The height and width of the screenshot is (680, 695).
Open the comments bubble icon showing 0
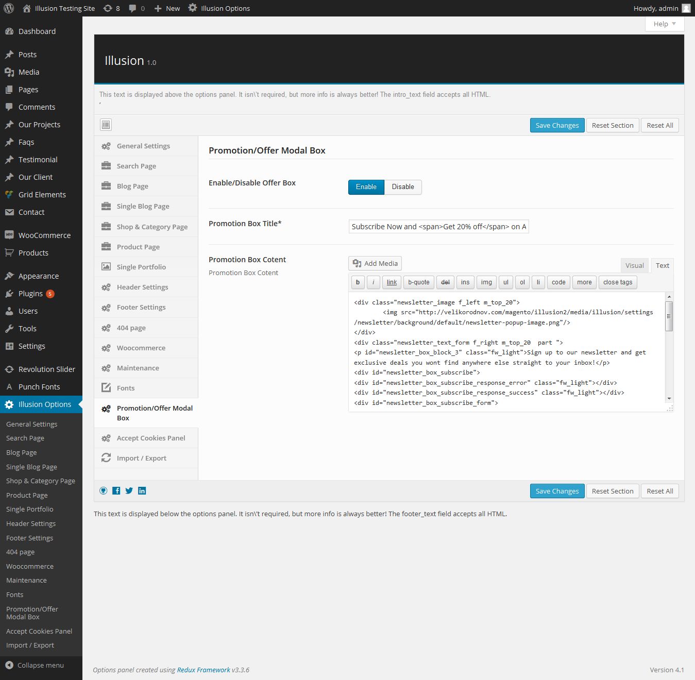(137, 8)
